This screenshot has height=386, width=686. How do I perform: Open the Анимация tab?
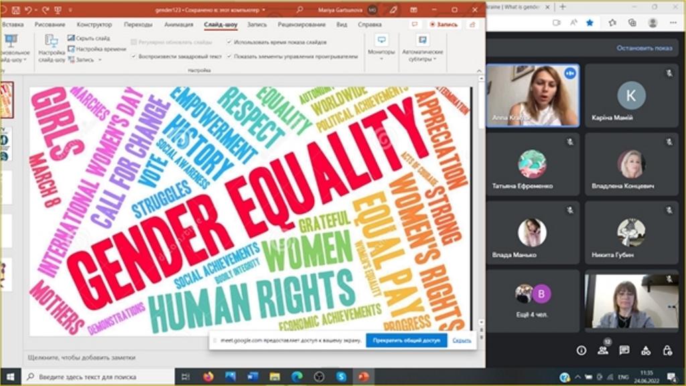click(x=178, y=25)
